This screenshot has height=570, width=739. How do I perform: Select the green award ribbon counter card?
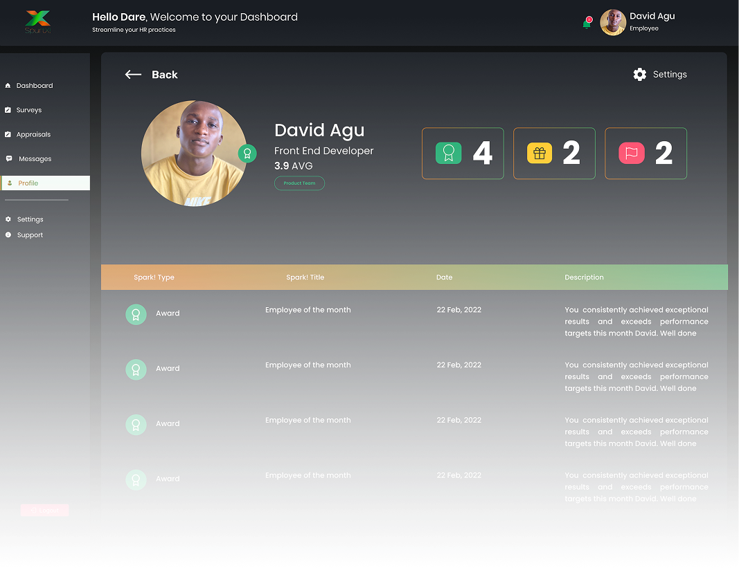tap(463, 154)
